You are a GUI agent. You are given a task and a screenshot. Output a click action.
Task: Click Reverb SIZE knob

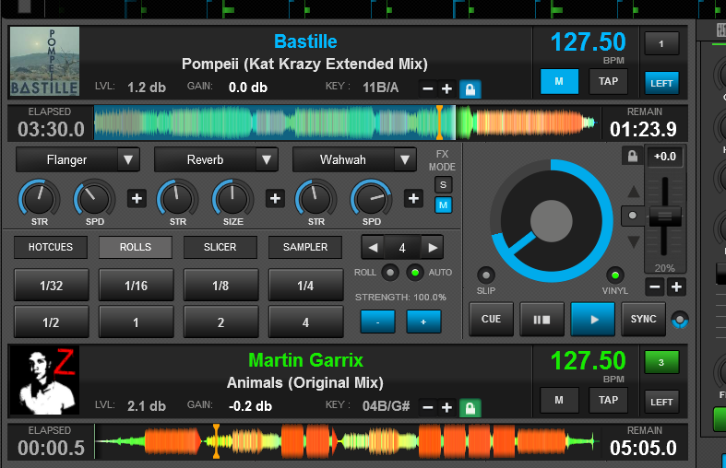pyautogui.click(x=232, y=199)
